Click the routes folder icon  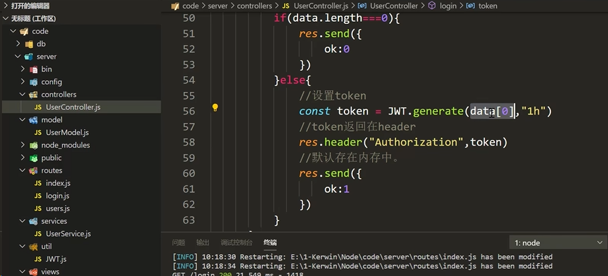coord(34,171)
